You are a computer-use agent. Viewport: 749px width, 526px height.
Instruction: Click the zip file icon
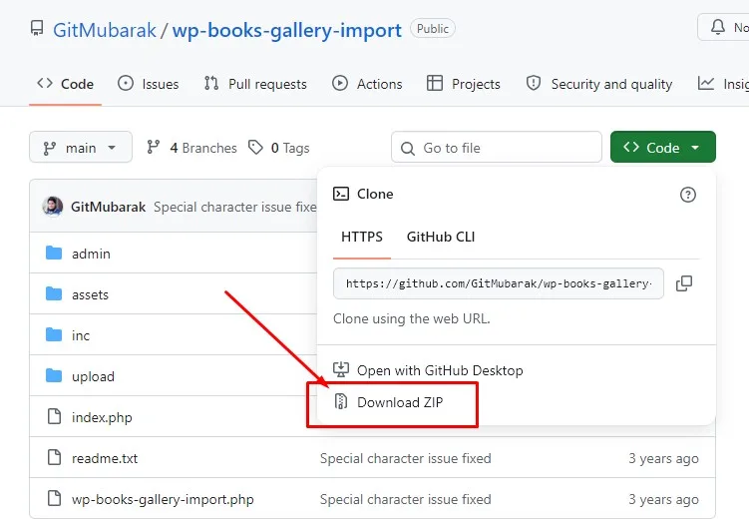point(341,401)
